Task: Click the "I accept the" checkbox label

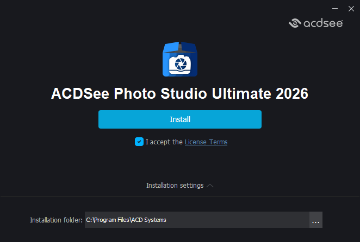Action: click(164, 142)
